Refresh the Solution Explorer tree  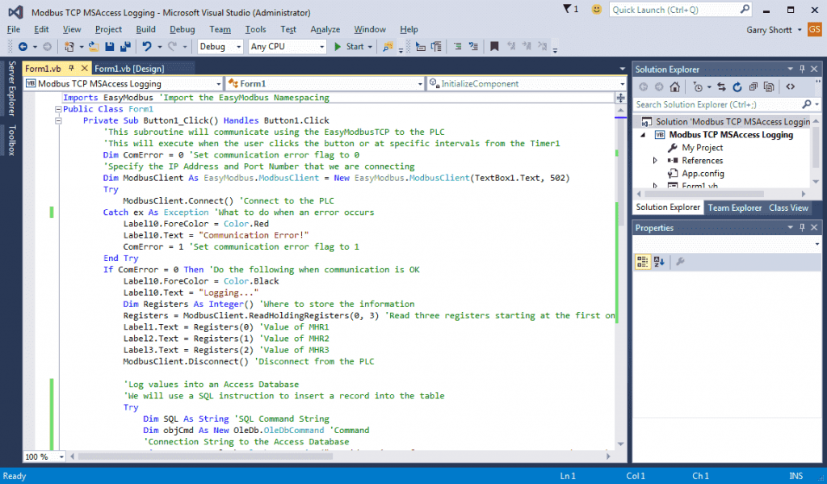click(738, 86)
